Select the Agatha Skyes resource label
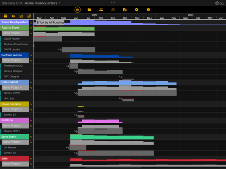This screenshot has height=169, width=226. coord(14,28)
